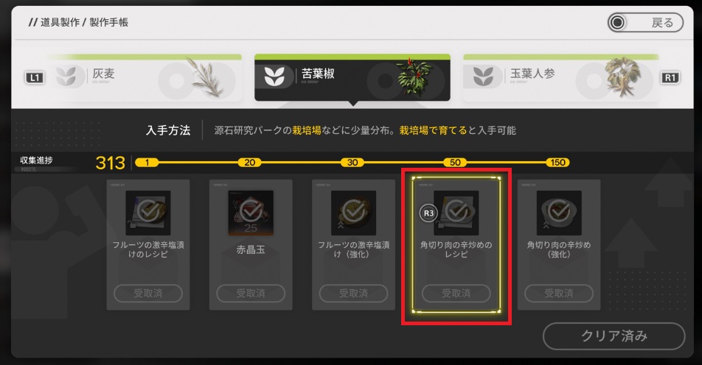This screenshot has width=702, height=365.
Task: Click 受取済 button under 赤晶玉
Action: click(x=251, y=294)
